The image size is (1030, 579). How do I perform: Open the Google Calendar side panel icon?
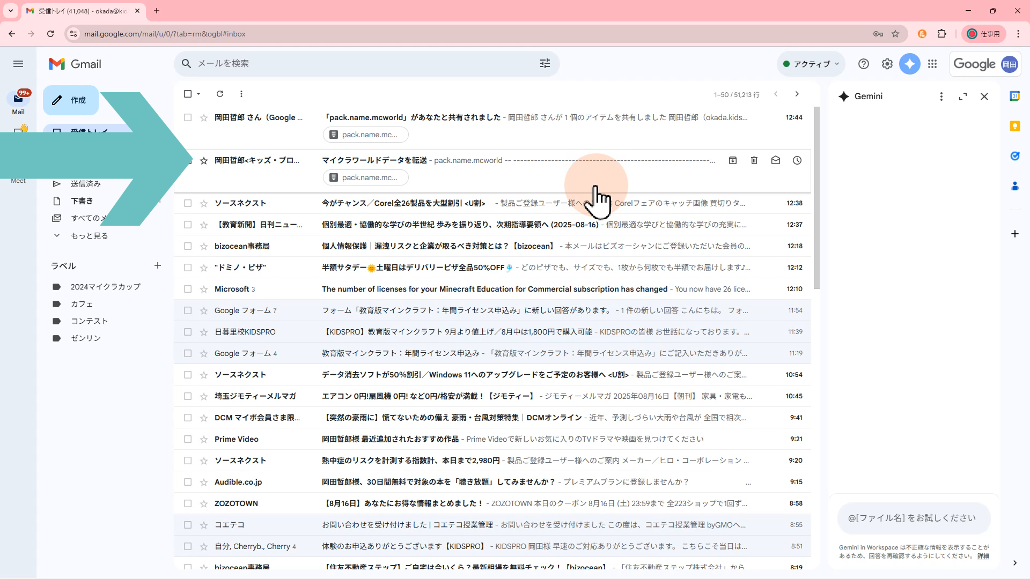coord(1014,96)
